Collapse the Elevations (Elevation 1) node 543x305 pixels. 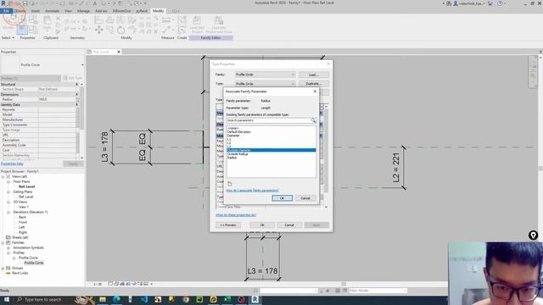(8, 212)
